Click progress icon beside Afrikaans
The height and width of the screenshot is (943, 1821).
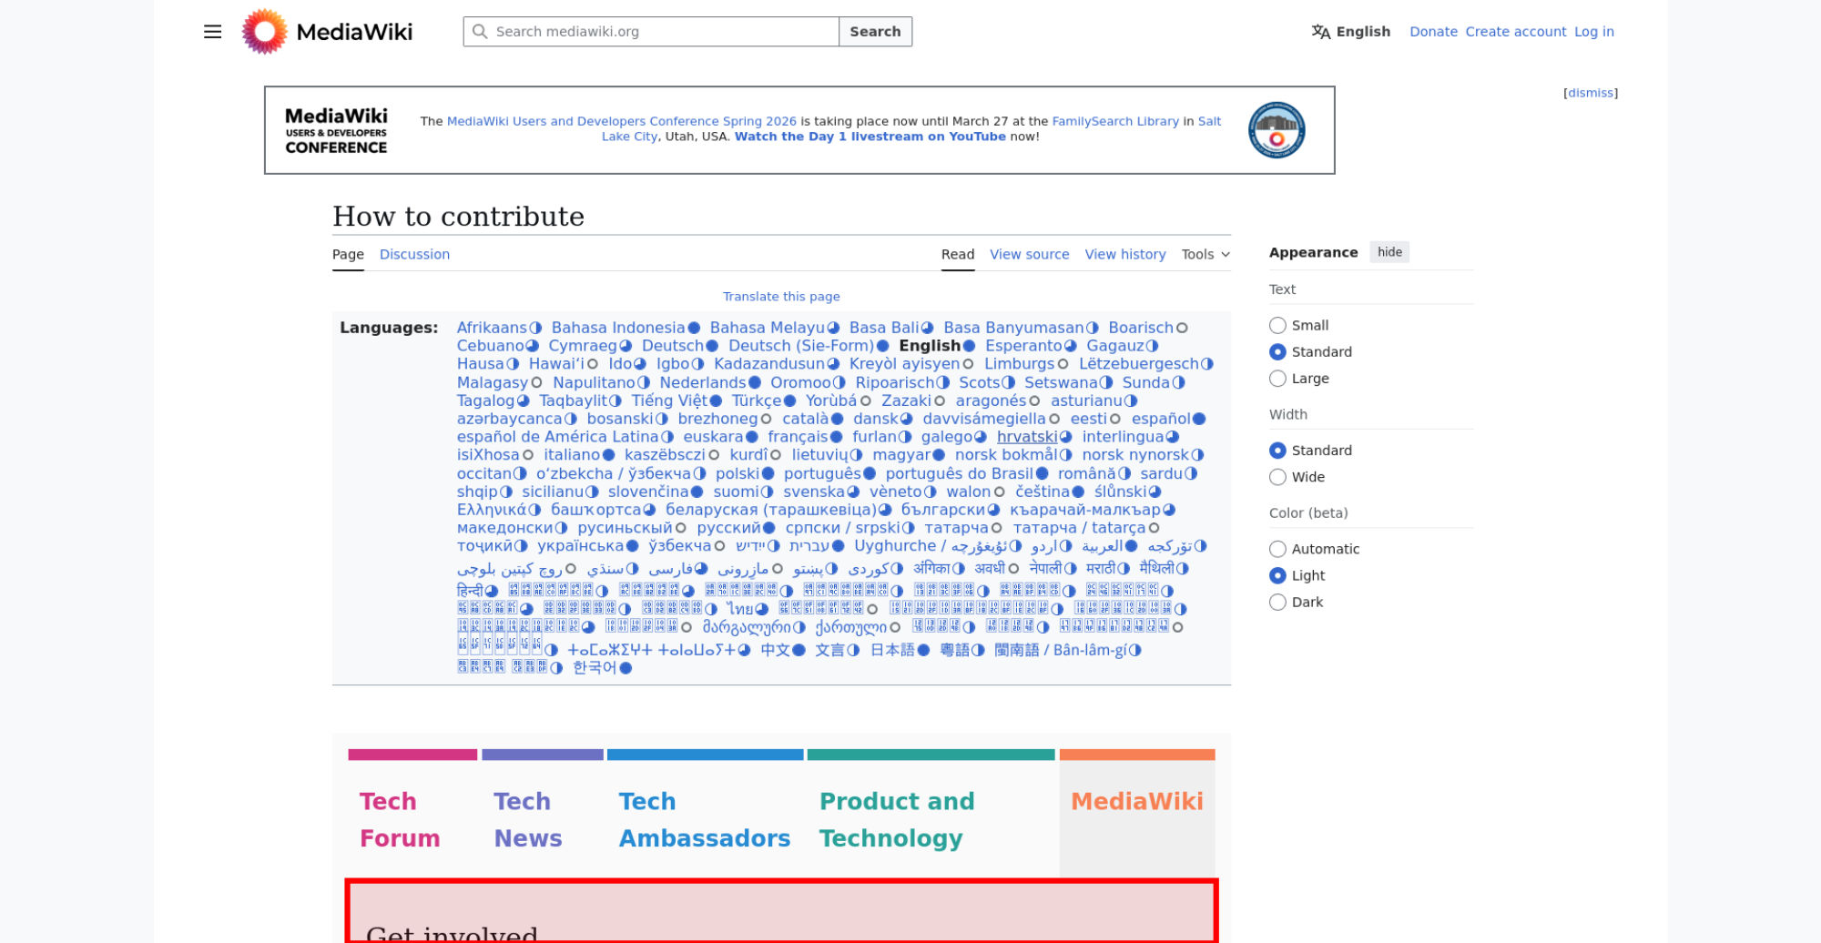(535, 329)
